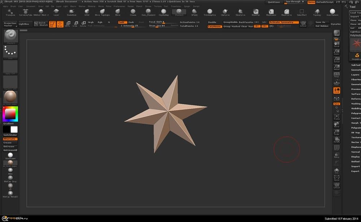Screen dimensions: 361x222
Task: Click the color picker square
Action: 10,114
